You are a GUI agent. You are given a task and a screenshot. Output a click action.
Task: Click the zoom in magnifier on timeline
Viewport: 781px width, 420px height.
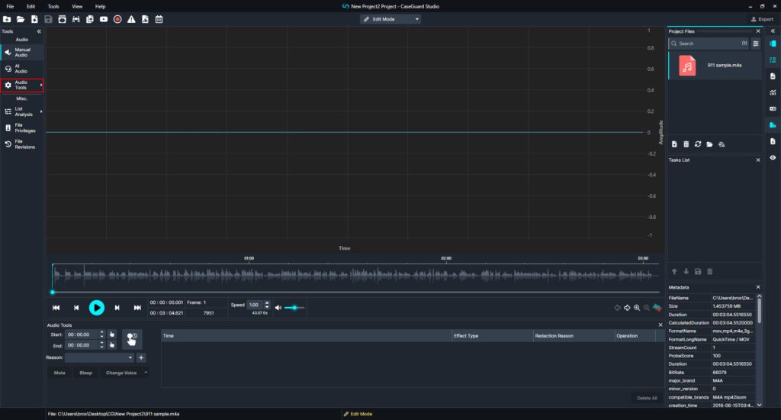637,308
